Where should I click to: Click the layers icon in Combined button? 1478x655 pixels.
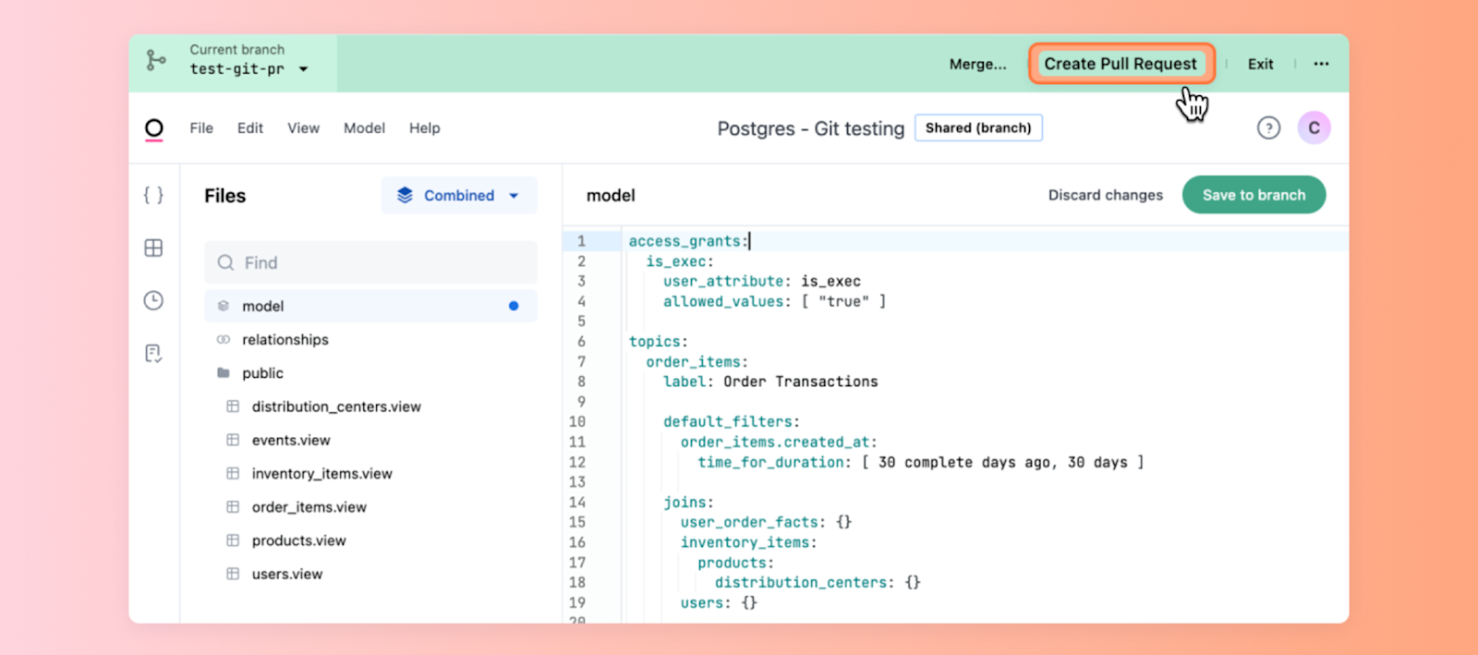click(x=405, y=195)
